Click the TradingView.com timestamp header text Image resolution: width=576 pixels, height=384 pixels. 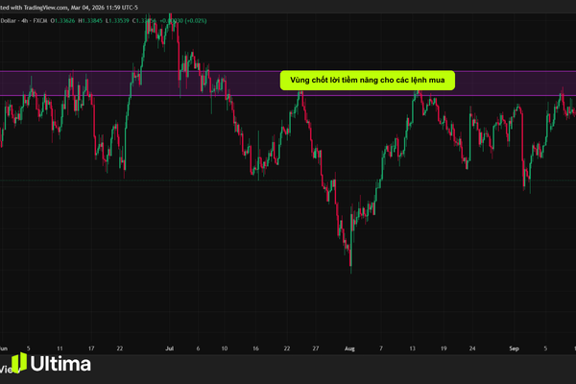pos(69,8)
